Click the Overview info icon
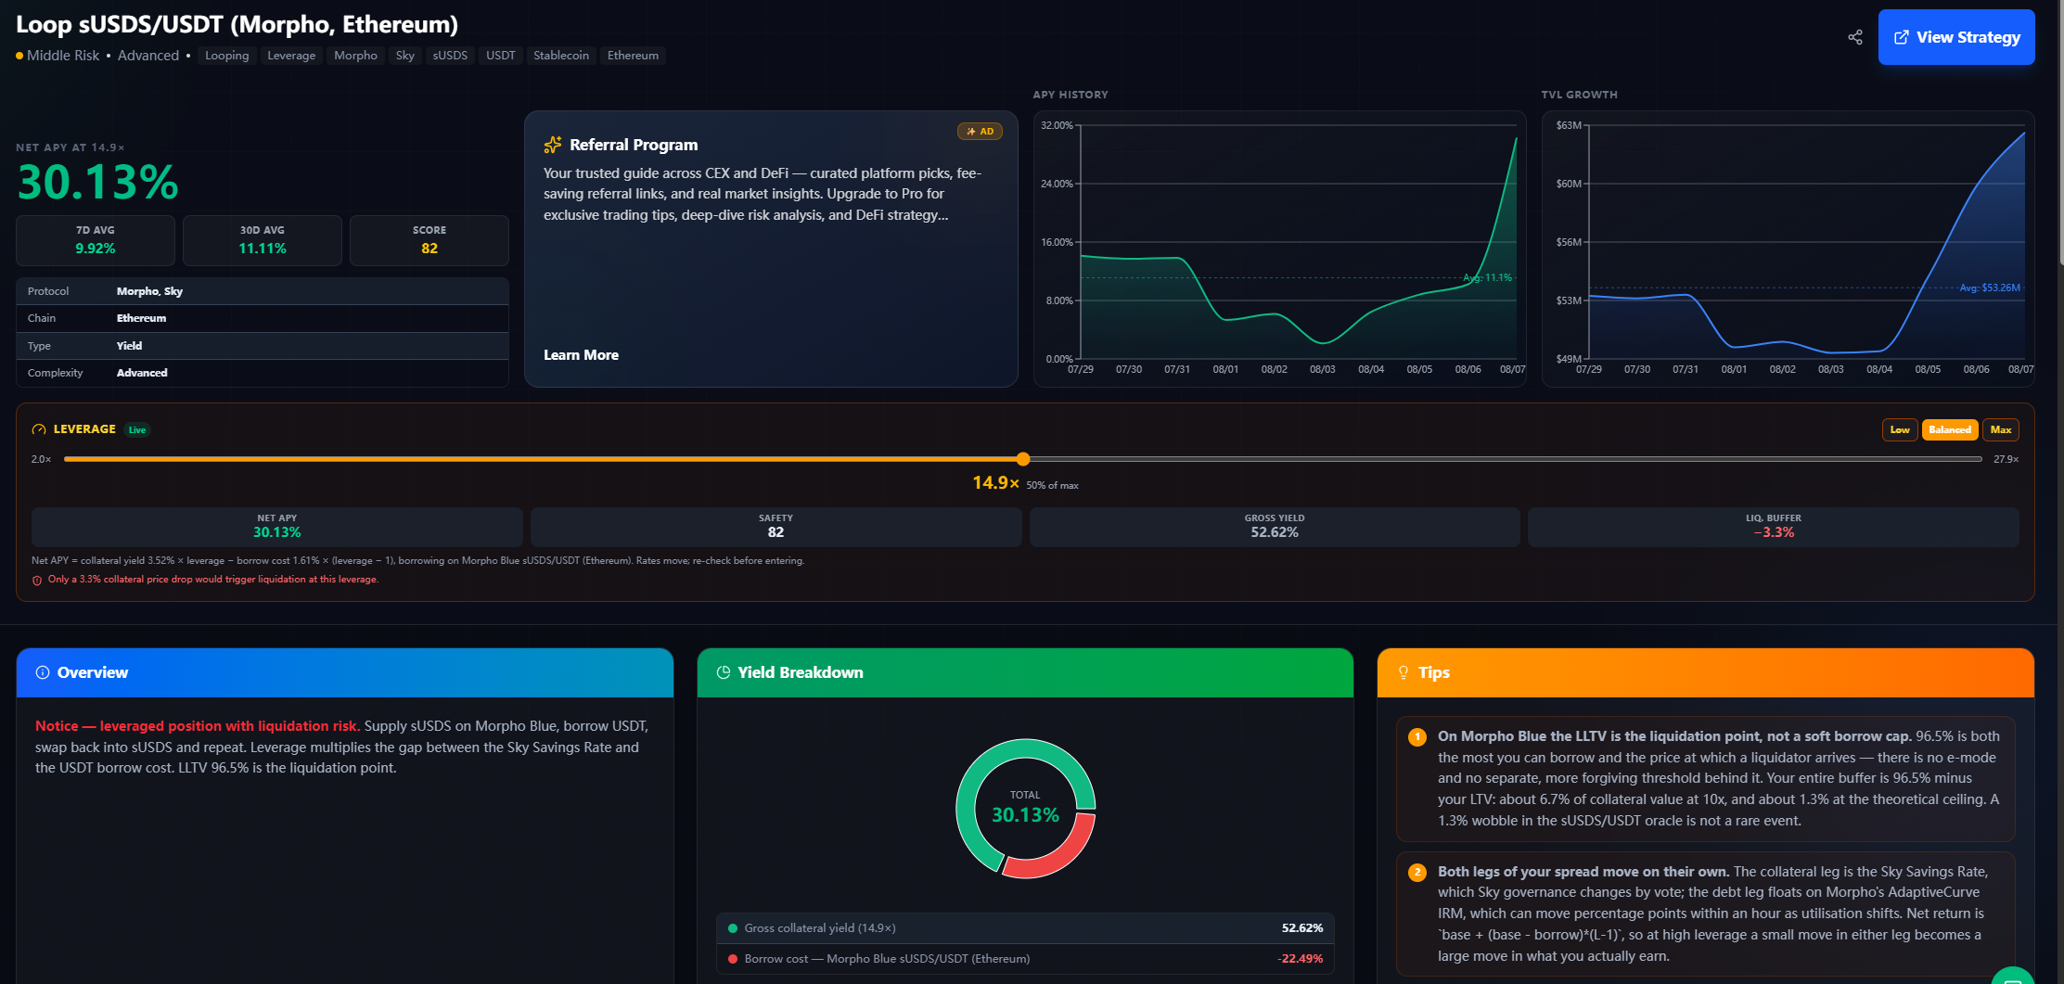The height and width of the screenshot is (984, 2064). point(43,672)
